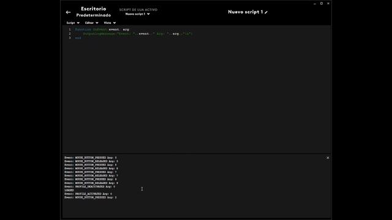Select MOUSE_BUTTON_RELEASED Arg: 7 console line
This screenshot has width=392, height=220.
91,175
